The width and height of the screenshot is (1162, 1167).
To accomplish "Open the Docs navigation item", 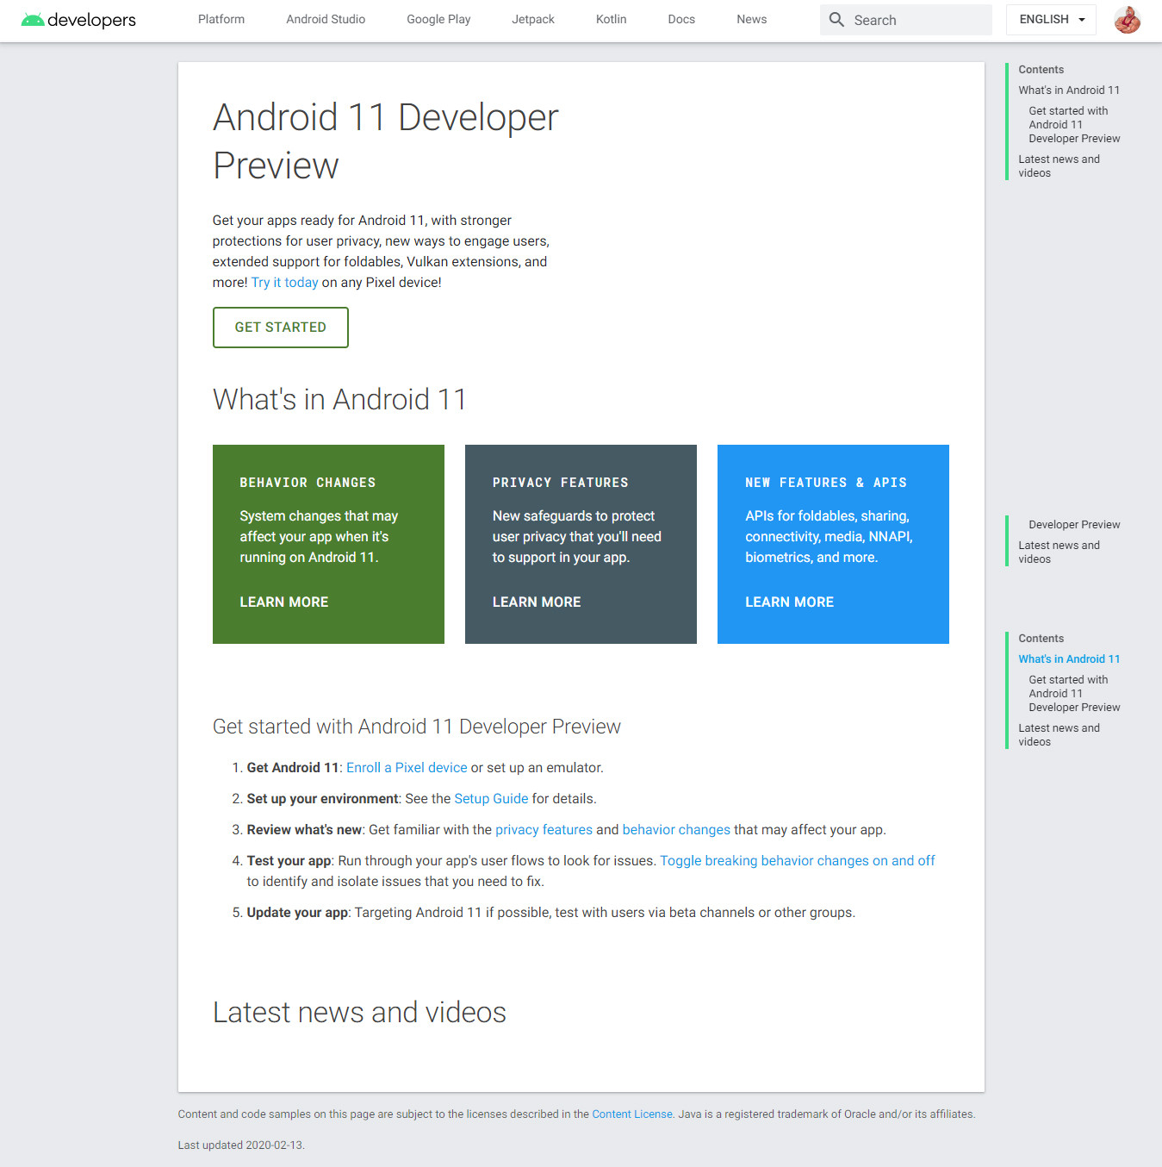I will pyautogui.click(x=681, y=20).
